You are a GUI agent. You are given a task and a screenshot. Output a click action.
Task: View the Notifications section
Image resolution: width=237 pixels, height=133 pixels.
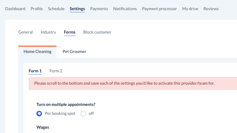125,9
